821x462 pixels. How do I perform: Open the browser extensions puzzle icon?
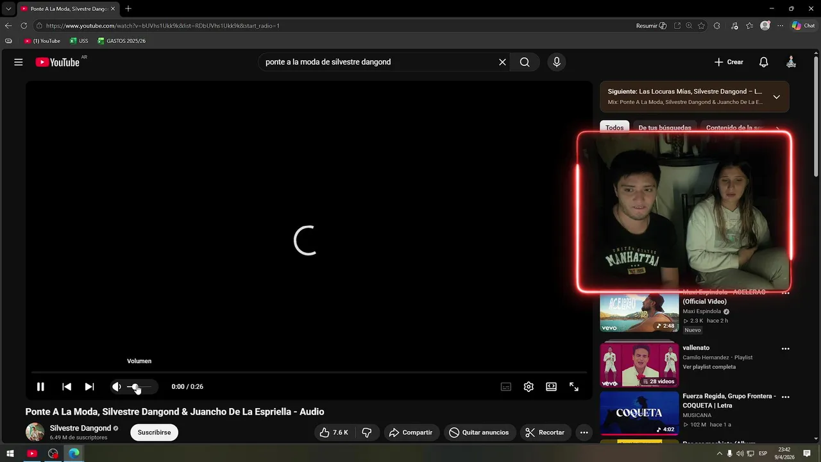tap(717, 26)
